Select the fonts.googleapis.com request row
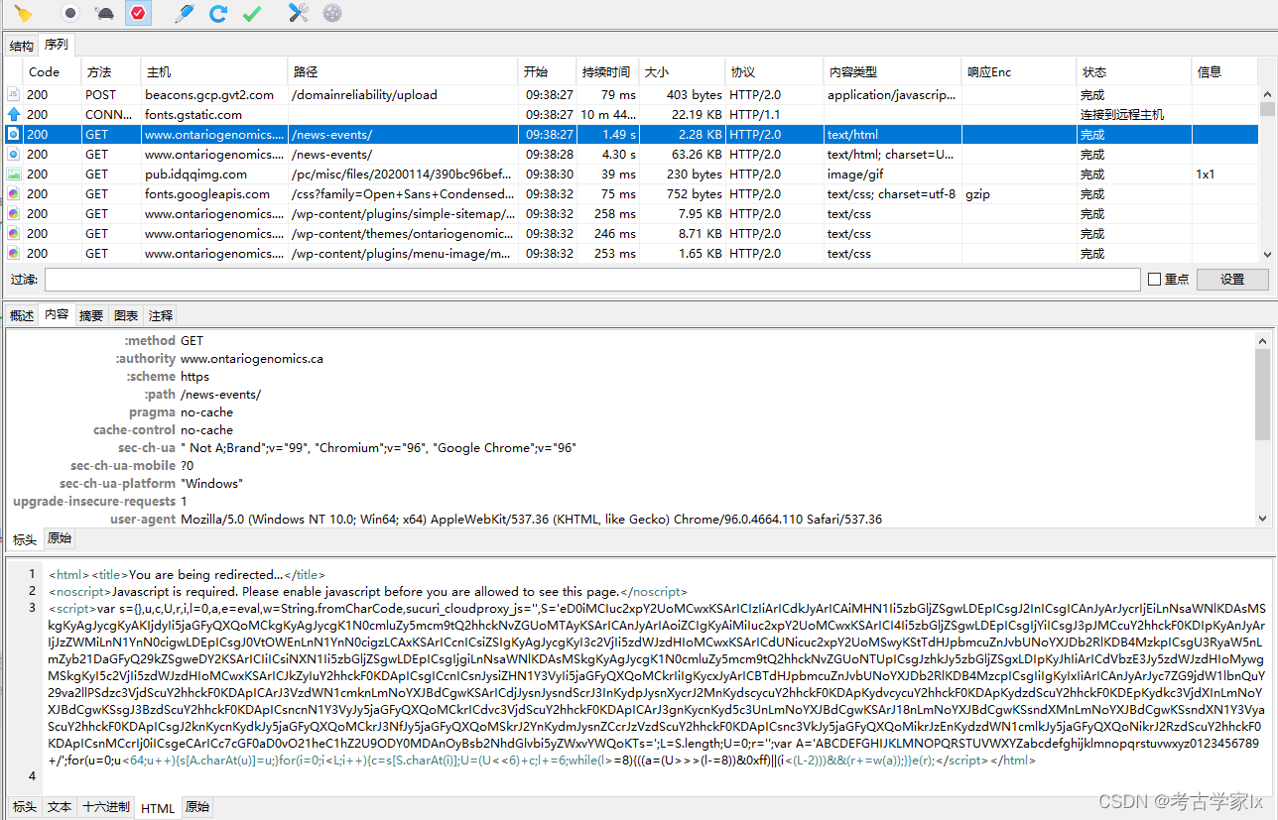Image resolution: width=1278 pixels, height=820 pixels. click(x=632, y=193)
